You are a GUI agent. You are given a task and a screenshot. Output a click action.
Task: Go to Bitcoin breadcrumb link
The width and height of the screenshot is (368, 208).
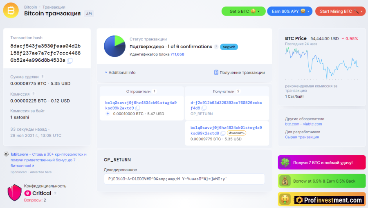point(31,7)
